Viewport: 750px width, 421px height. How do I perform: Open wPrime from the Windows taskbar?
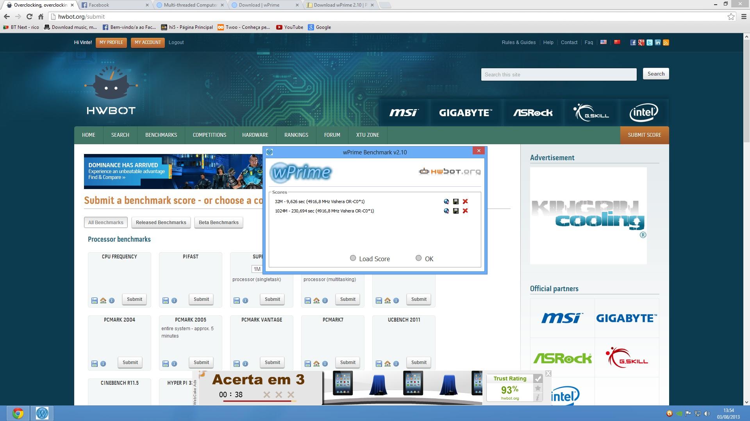[x=42, y=413]
